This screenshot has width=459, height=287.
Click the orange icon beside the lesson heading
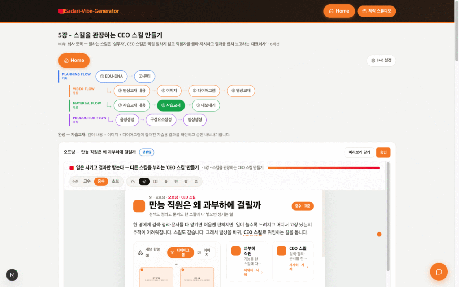(139, 206)
